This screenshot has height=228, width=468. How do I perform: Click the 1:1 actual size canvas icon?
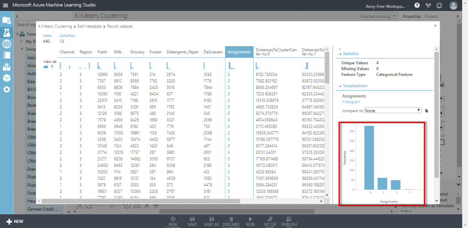pos(137,205)
